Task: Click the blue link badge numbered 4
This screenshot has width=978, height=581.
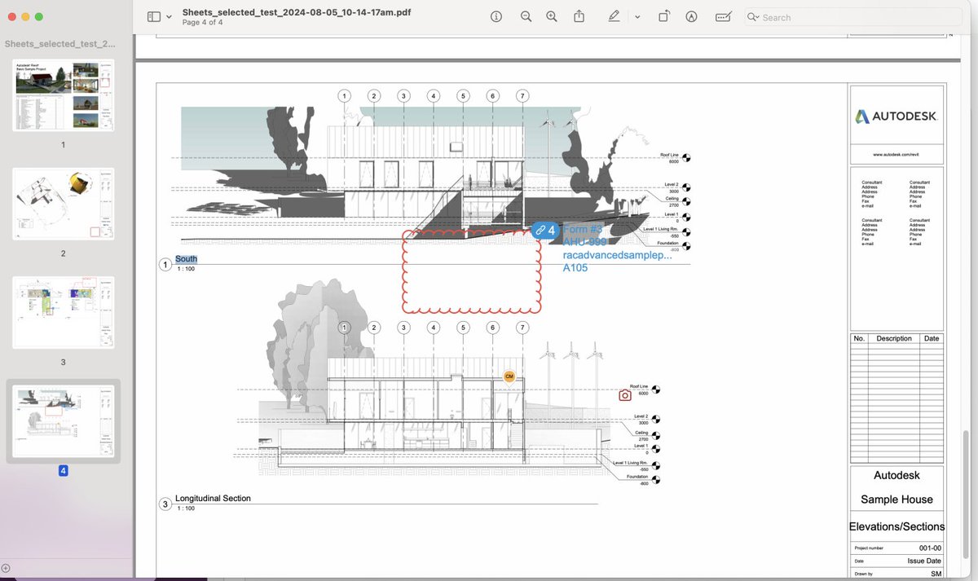Action: (545, 231)
